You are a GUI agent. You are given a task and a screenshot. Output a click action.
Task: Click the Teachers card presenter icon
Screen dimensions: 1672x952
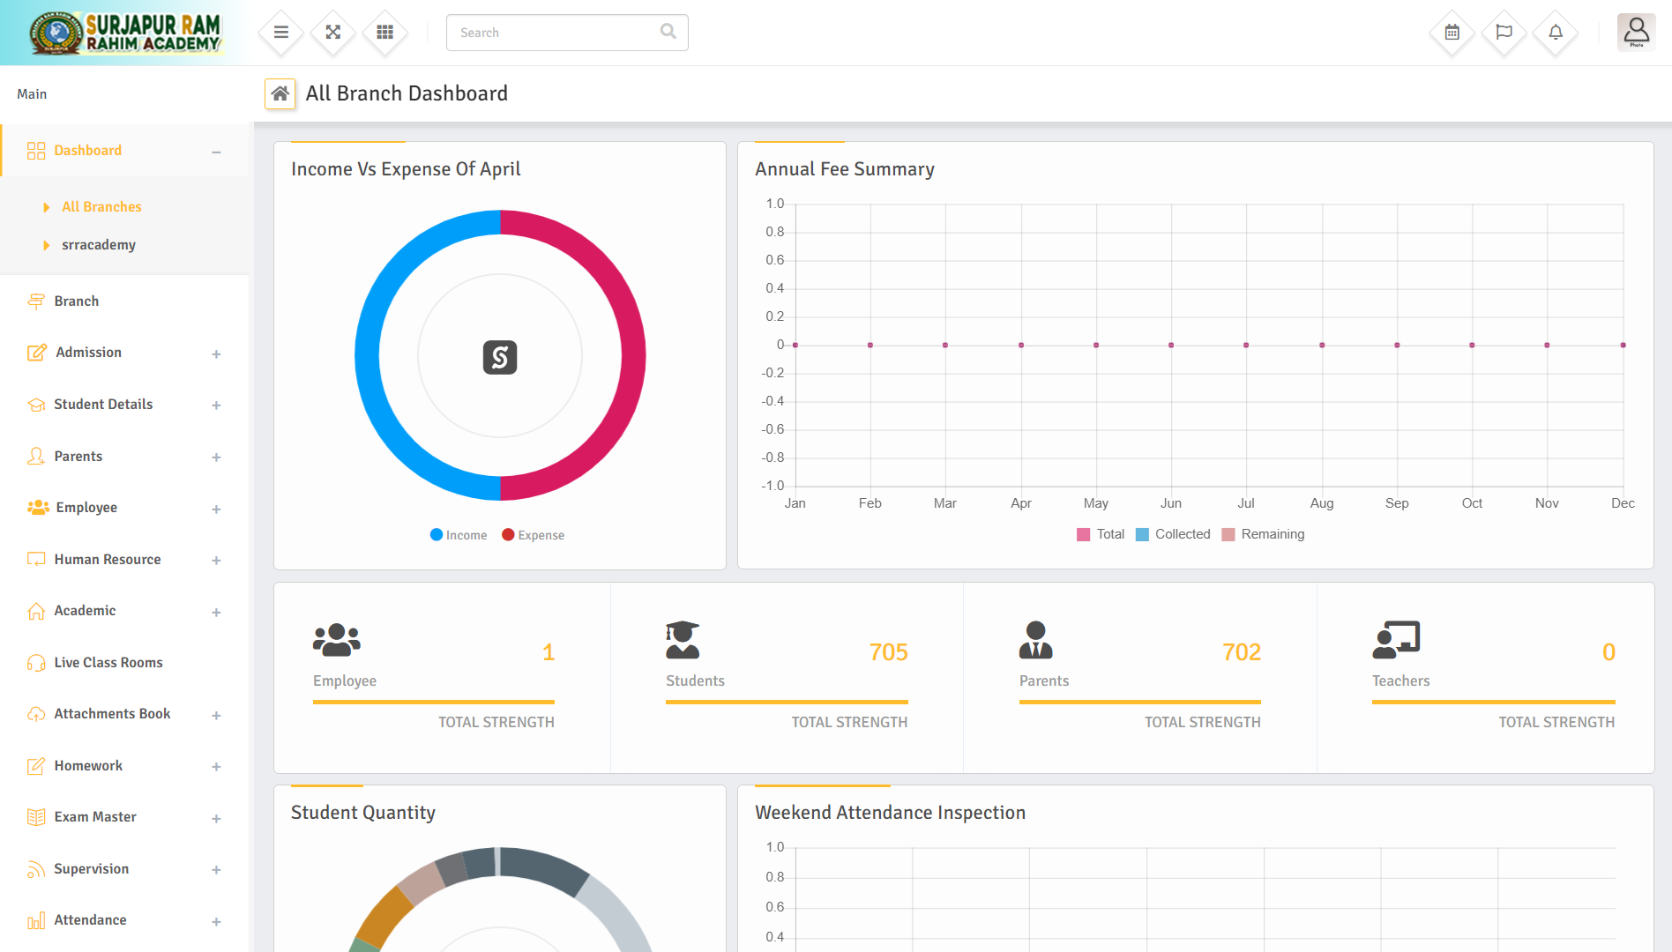coord(1396,640)
